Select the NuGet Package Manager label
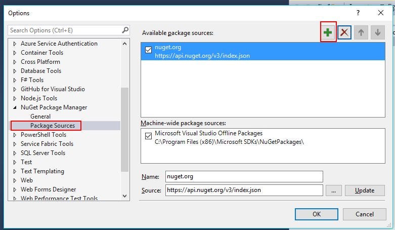The height and width of the screenshot is (230, 395). point(54,107)
